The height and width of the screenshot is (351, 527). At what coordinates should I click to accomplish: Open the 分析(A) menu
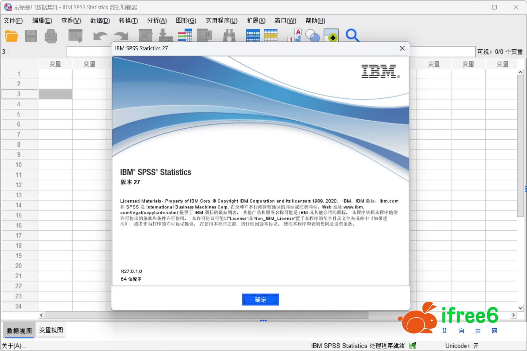point(157,21)
